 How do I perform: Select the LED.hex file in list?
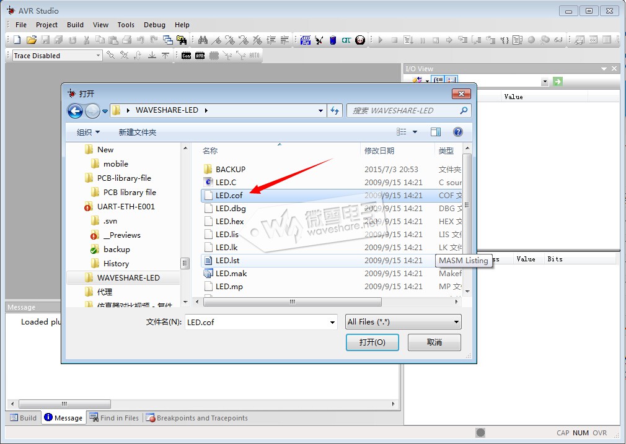coord(229,221)
